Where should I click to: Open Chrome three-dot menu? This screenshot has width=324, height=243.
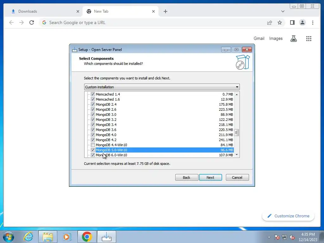pos(313,22)
